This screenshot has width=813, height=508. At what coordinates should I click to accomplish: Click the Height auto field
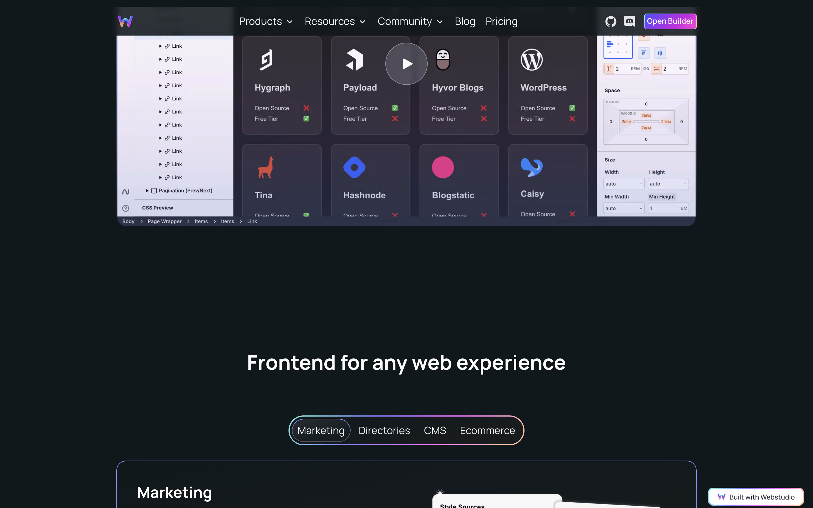pyautogui.click(x=668, y=184)
